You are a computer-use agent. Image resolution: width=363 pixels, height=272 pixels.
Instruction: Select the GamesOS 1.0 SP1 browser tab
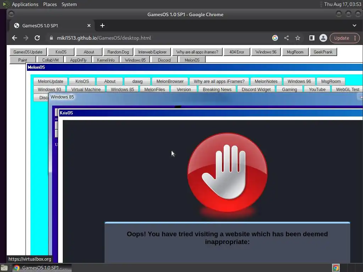tap(52, 25)
